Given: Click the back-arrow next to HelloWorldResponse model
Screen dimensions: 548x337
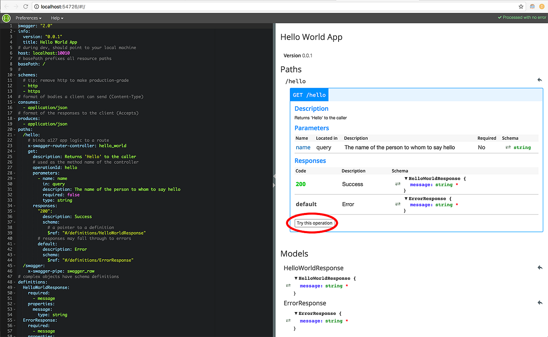Looking at the screenshot, I should [540, 267].
